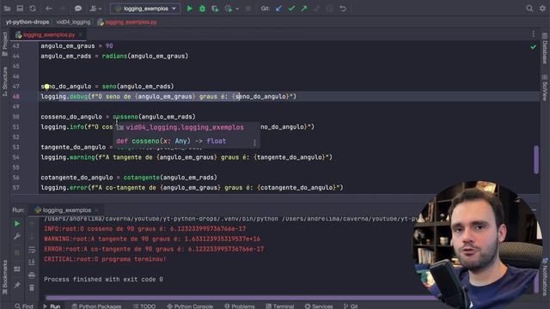Viewport: 550px width, 309px height.
Task: Run with coverage icon in toolbar
Action: click(x=215, y=9)
